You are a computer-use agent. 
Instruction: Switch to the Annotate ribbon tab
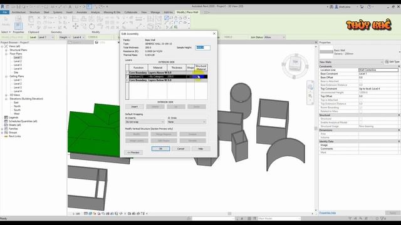click(82, 12)
